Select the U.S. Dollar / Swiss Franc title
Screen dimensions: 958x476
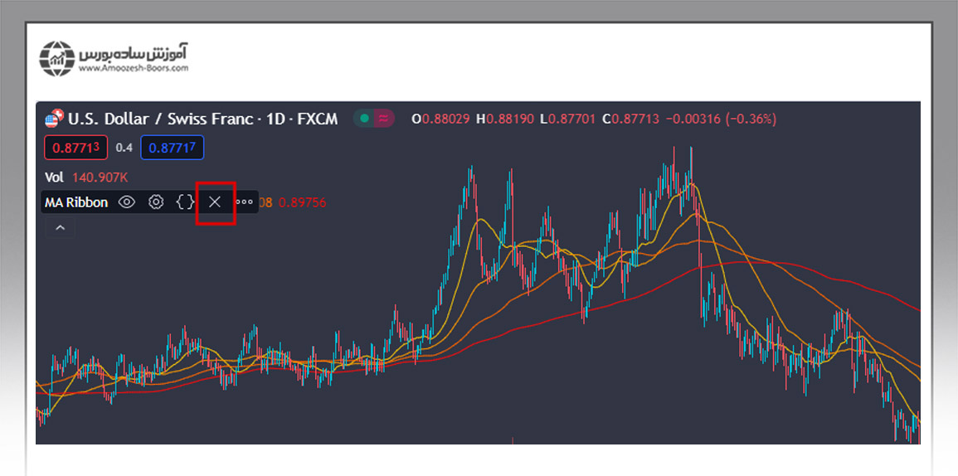(160, 119)
